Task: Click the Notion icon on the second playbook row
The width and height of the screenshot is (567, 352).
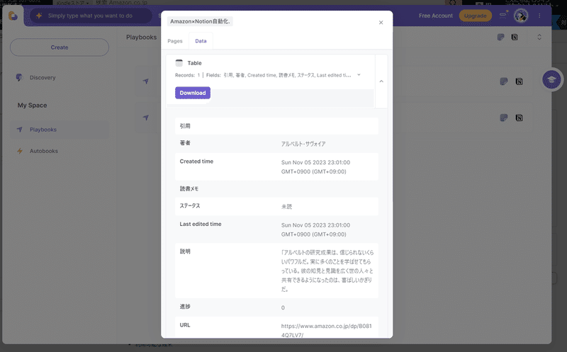Action: [x=519, y=118]
